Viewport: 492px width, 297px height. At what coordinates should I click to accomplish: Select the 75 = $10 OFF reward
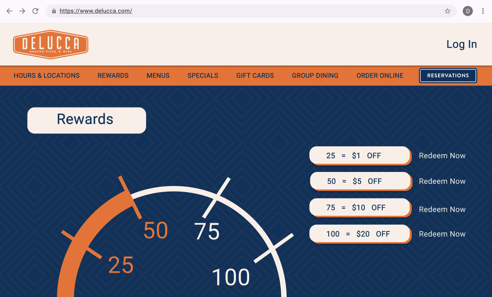360,208
